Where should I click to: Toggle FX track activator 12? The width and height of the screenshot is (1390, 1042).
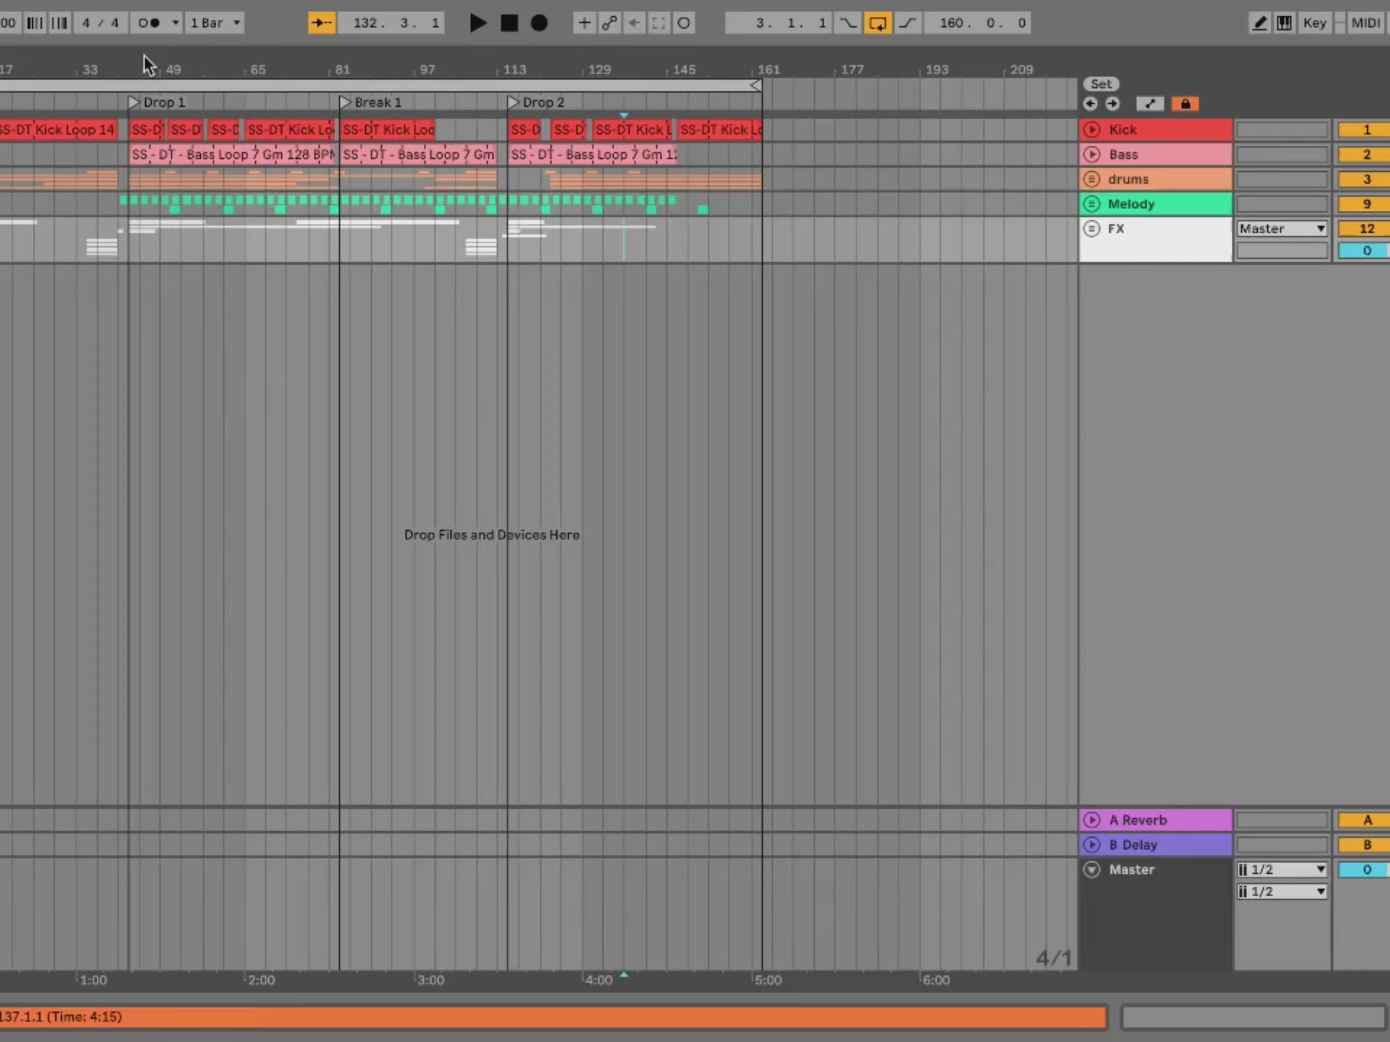[1365, 229]
